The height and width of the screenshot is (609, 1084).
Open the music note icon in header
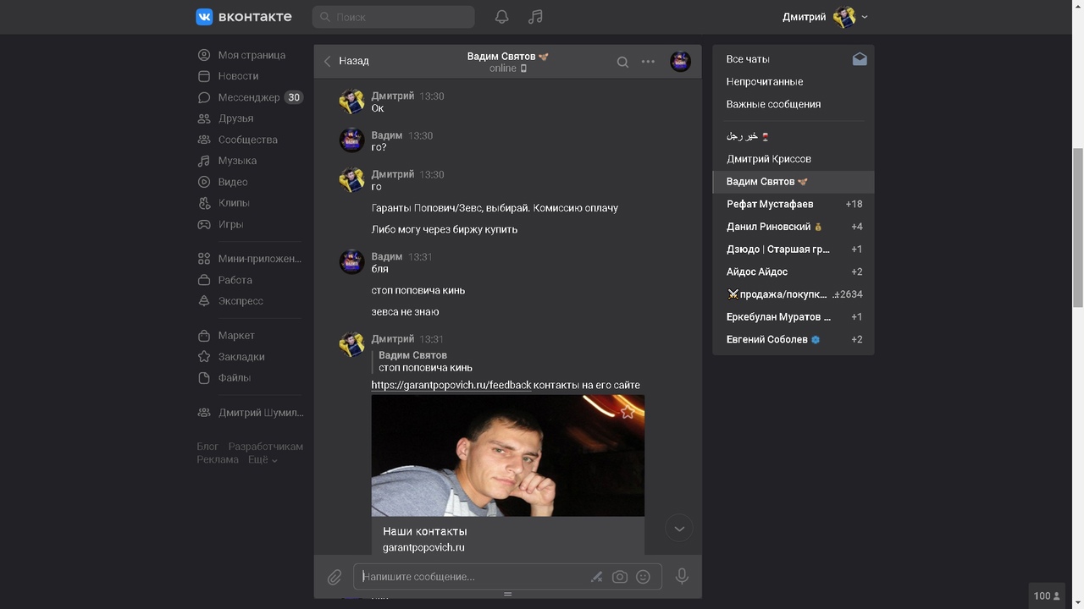point(535,17)
